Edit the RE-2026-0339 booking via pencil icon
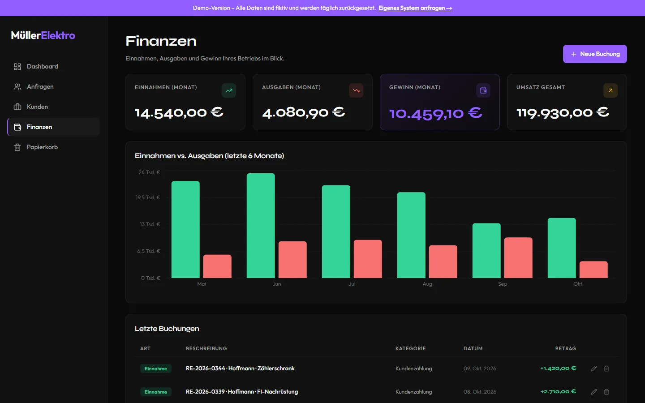Screen dimensions: 645x403 tap(594, 392)
